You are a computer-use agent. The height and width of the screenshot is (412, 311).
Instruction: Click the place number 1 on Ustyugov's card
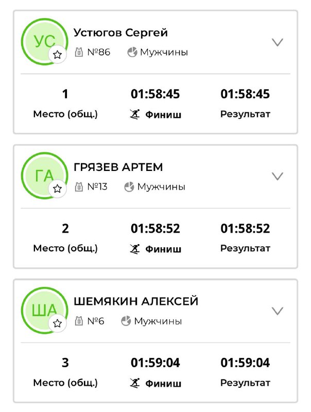tap(65, 94)
